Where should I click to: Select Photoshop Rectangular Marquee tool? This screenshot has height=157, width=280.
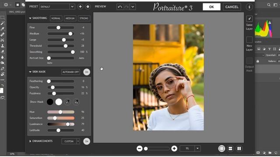(3, 17)
